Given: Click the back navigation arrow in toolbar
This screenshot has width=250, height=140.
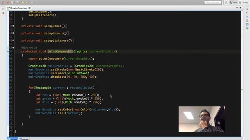Looking at the screenshot, I should pyautogui.click(x=23, y=2).
